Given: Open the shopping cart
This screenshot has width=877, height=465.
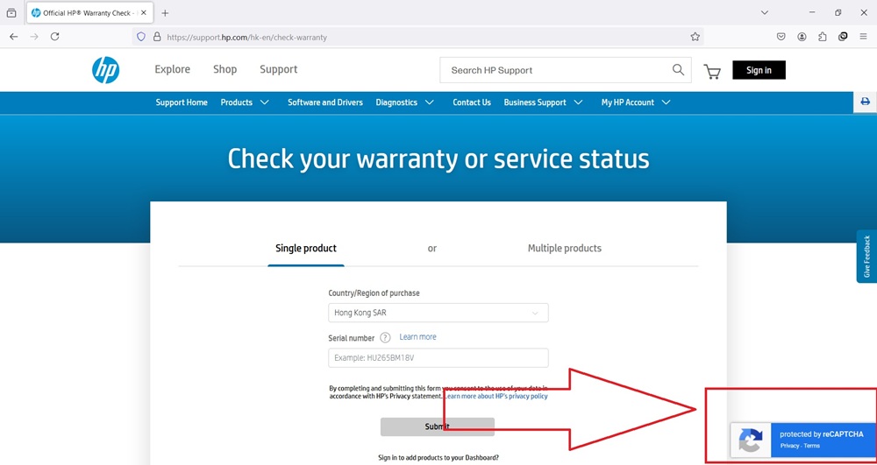Looking at the screenshot, I should click(712, 72).
